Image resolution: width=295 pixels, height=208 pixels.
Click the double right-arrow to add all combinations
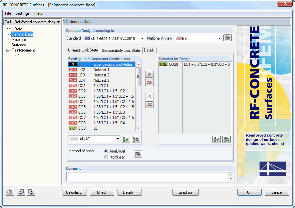click(149, 82)
